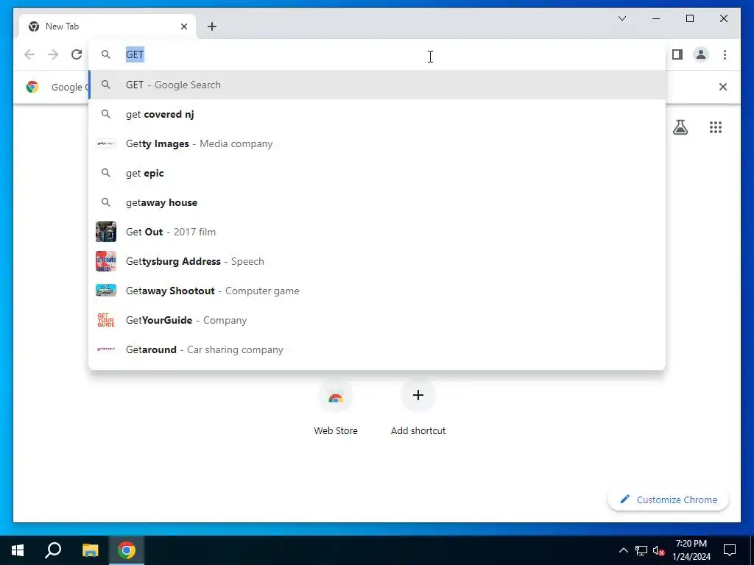Click the Get Out movie thumbnail

[x=106, y=232]
